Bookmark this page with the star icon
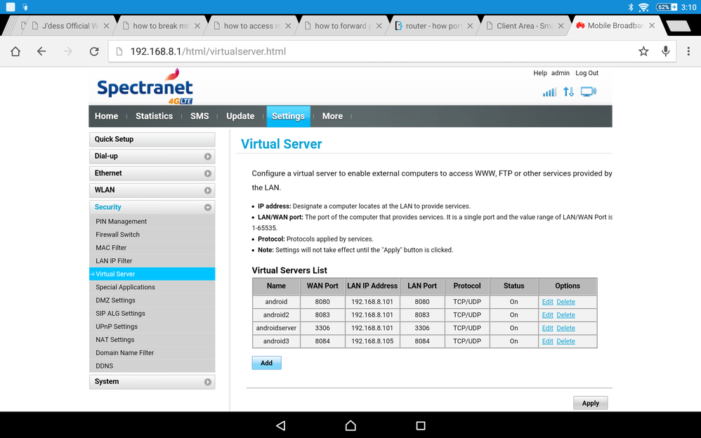 click(643, 51)
